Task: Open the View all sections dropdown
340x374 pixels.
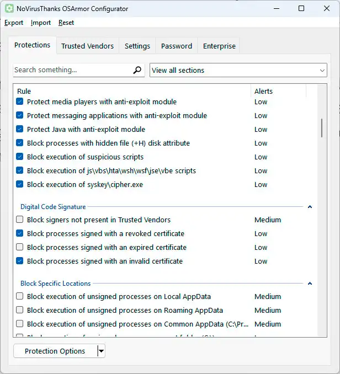Action: coord(238,70)
